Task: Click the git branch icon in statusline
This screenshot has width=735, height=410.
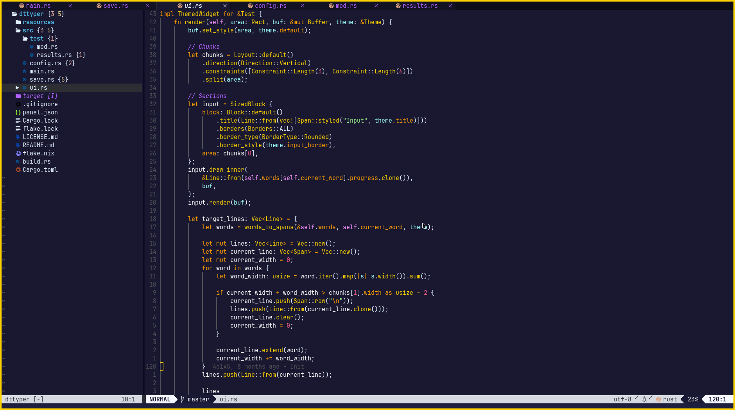Action: (182, 399)
